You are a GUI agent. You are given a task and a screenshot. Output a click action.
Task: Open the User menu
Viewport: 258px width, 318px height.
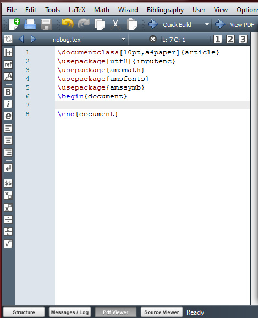(199, 10)
